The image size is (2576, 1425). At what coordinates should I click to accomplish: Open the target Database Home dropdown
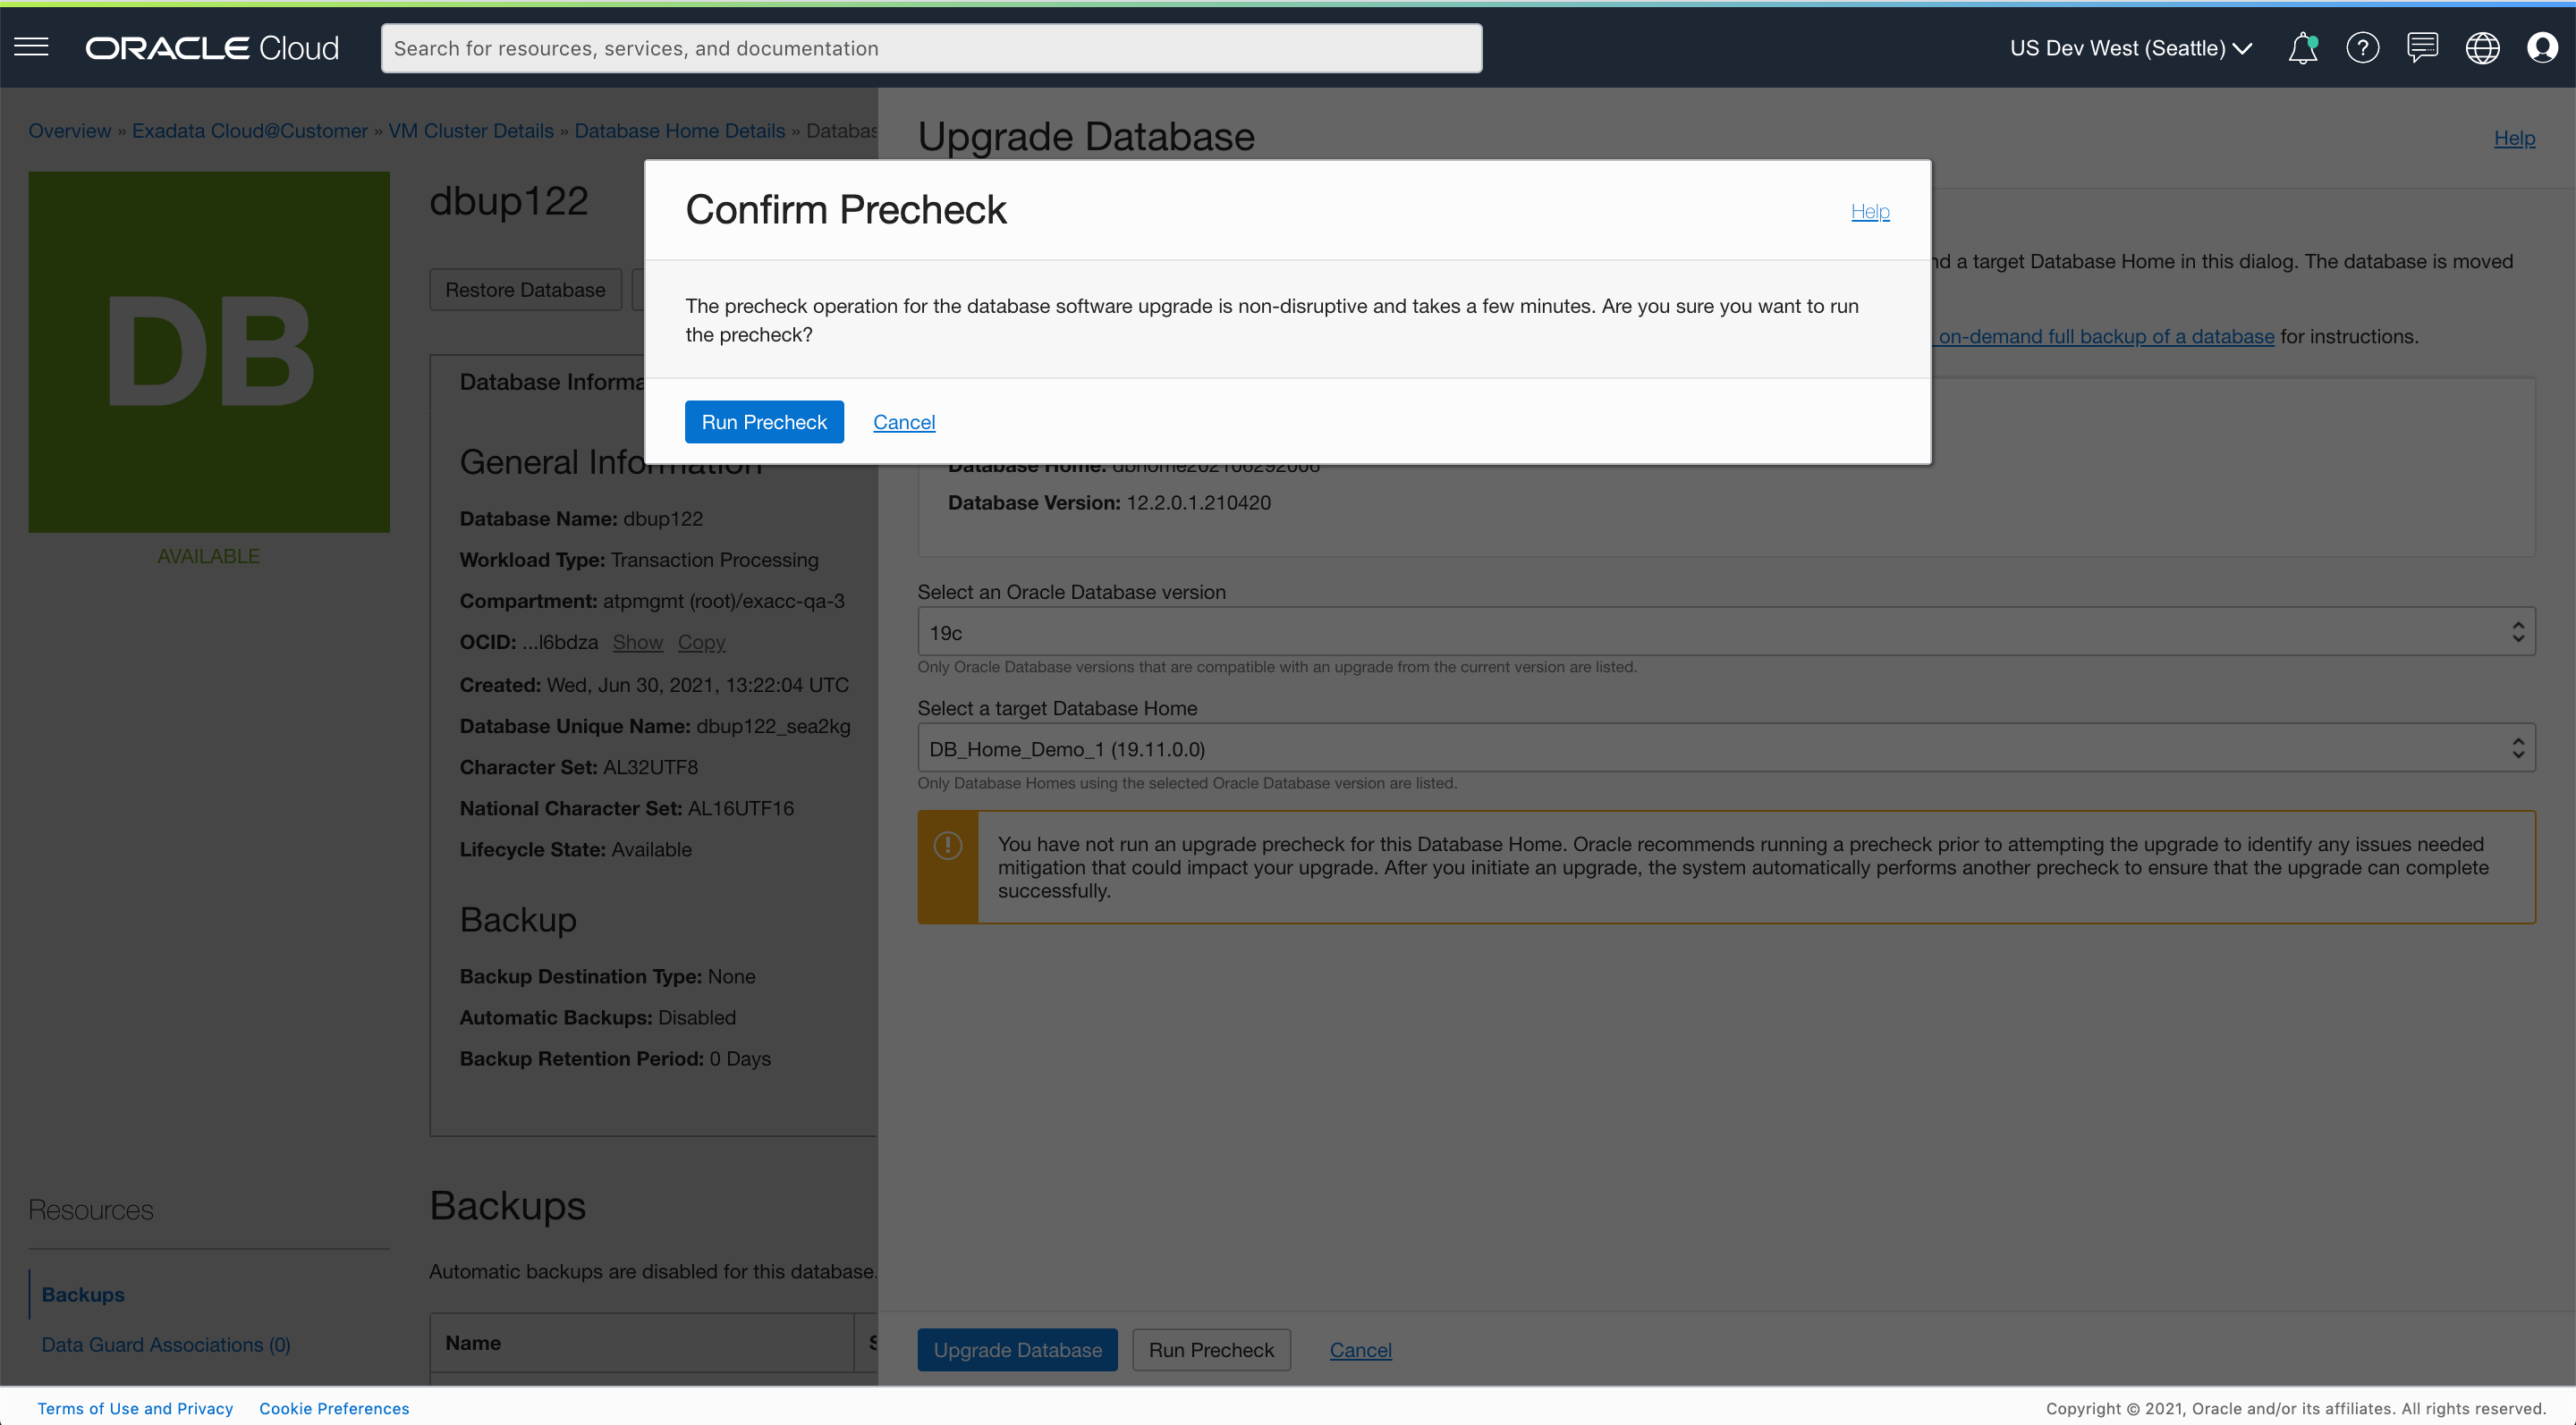[1726, 748]
